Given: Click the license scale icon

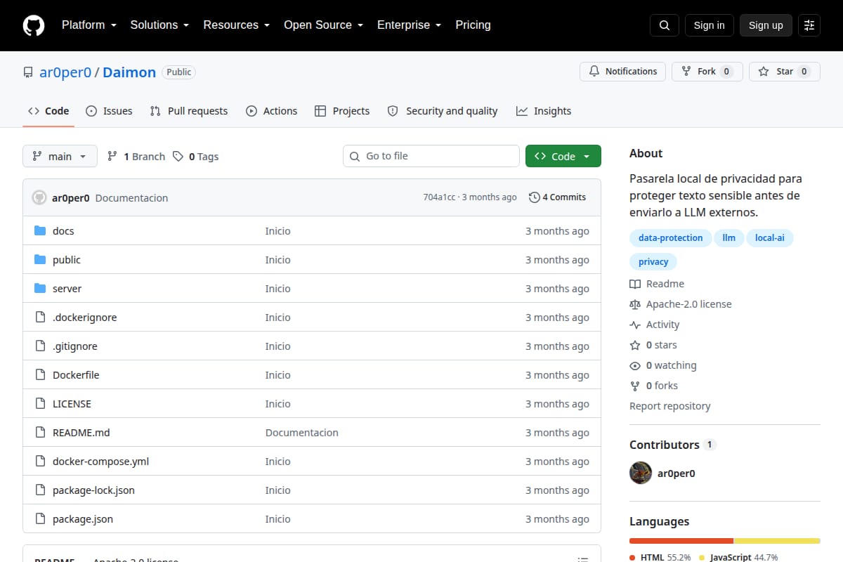Looking at the screenshot, I should pos(635,304).
